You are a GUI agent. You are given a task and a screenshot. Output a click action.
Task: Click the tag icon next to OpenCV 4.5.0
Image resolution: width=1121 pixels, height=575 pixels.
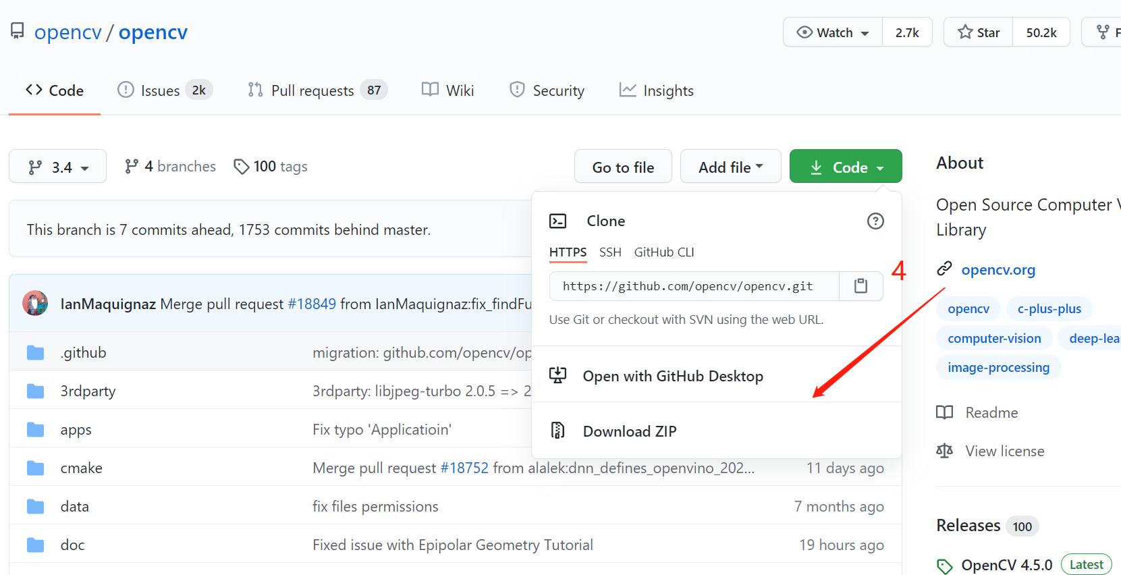click(x=945, y=566)
